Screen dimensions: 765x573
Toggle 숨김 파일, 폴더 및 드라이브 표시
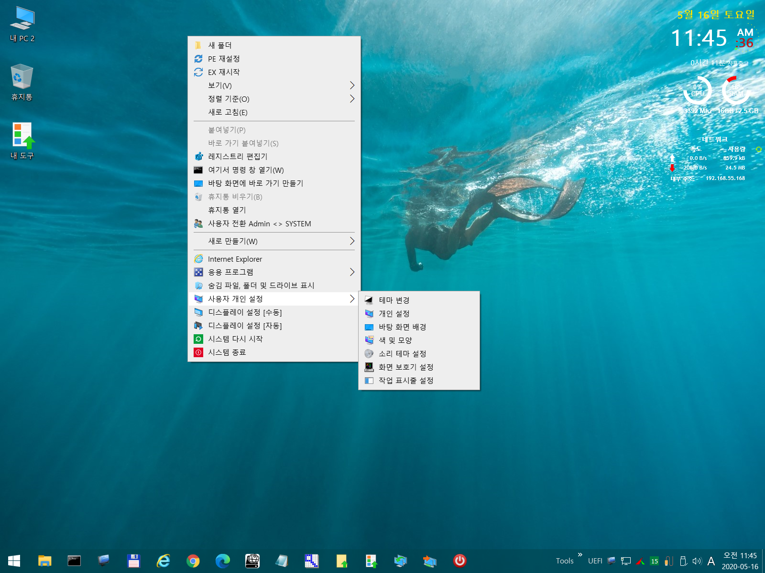pyautogui.click(x=274, y=286)
